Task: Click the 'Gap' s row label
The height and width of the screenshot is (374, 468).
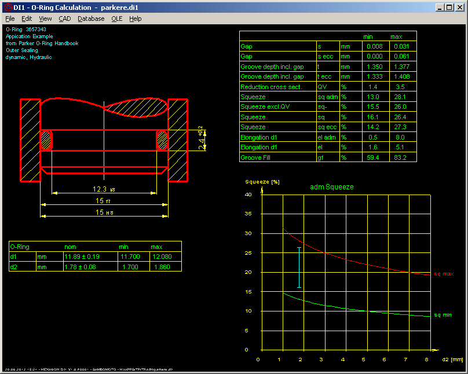Action: coord(247,46)
